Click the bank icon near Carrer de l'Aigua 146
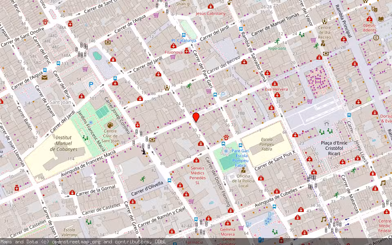392x245 pixels. (108, 42)
